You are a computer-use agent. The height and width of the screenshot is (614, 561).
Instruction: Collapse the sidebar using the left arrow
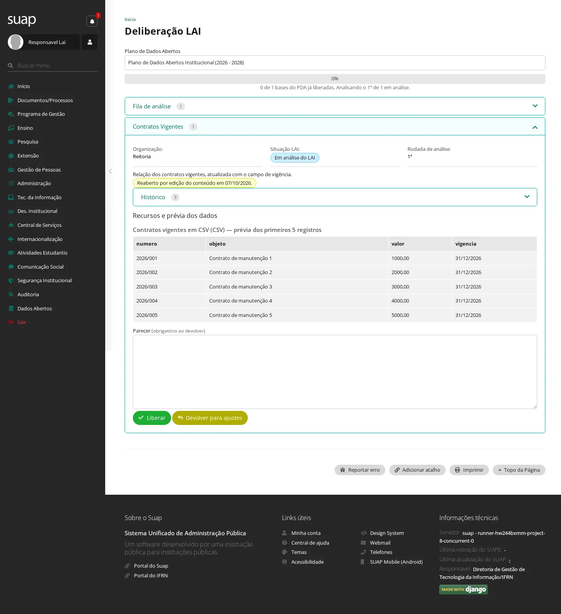tap(110, 171)
